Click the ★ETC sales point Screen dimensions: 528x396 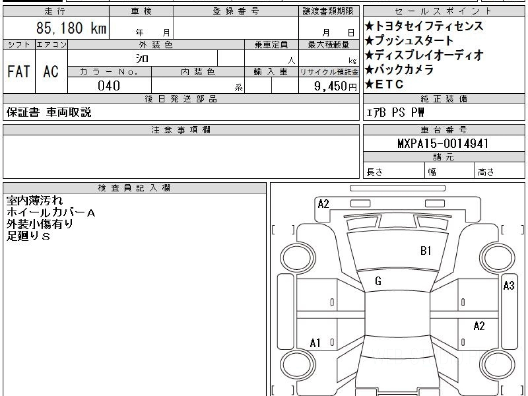tap(384, 84)
